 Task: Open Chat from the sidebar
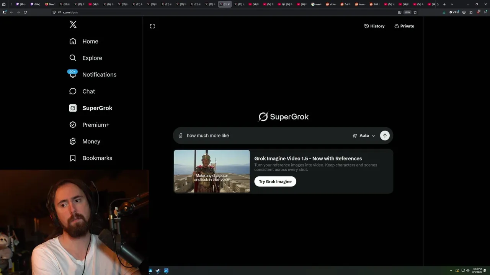point(82,91)
